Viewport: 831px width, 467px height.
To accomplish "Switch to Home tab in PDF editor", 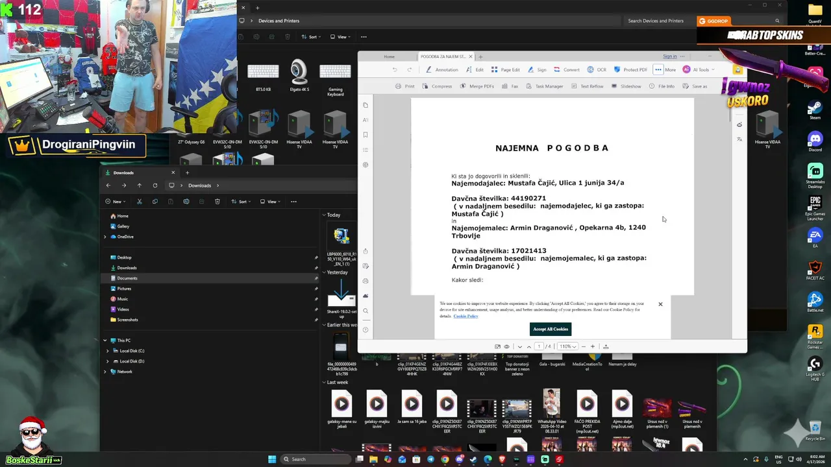I will pyautogui.click(x=389, y=56).
